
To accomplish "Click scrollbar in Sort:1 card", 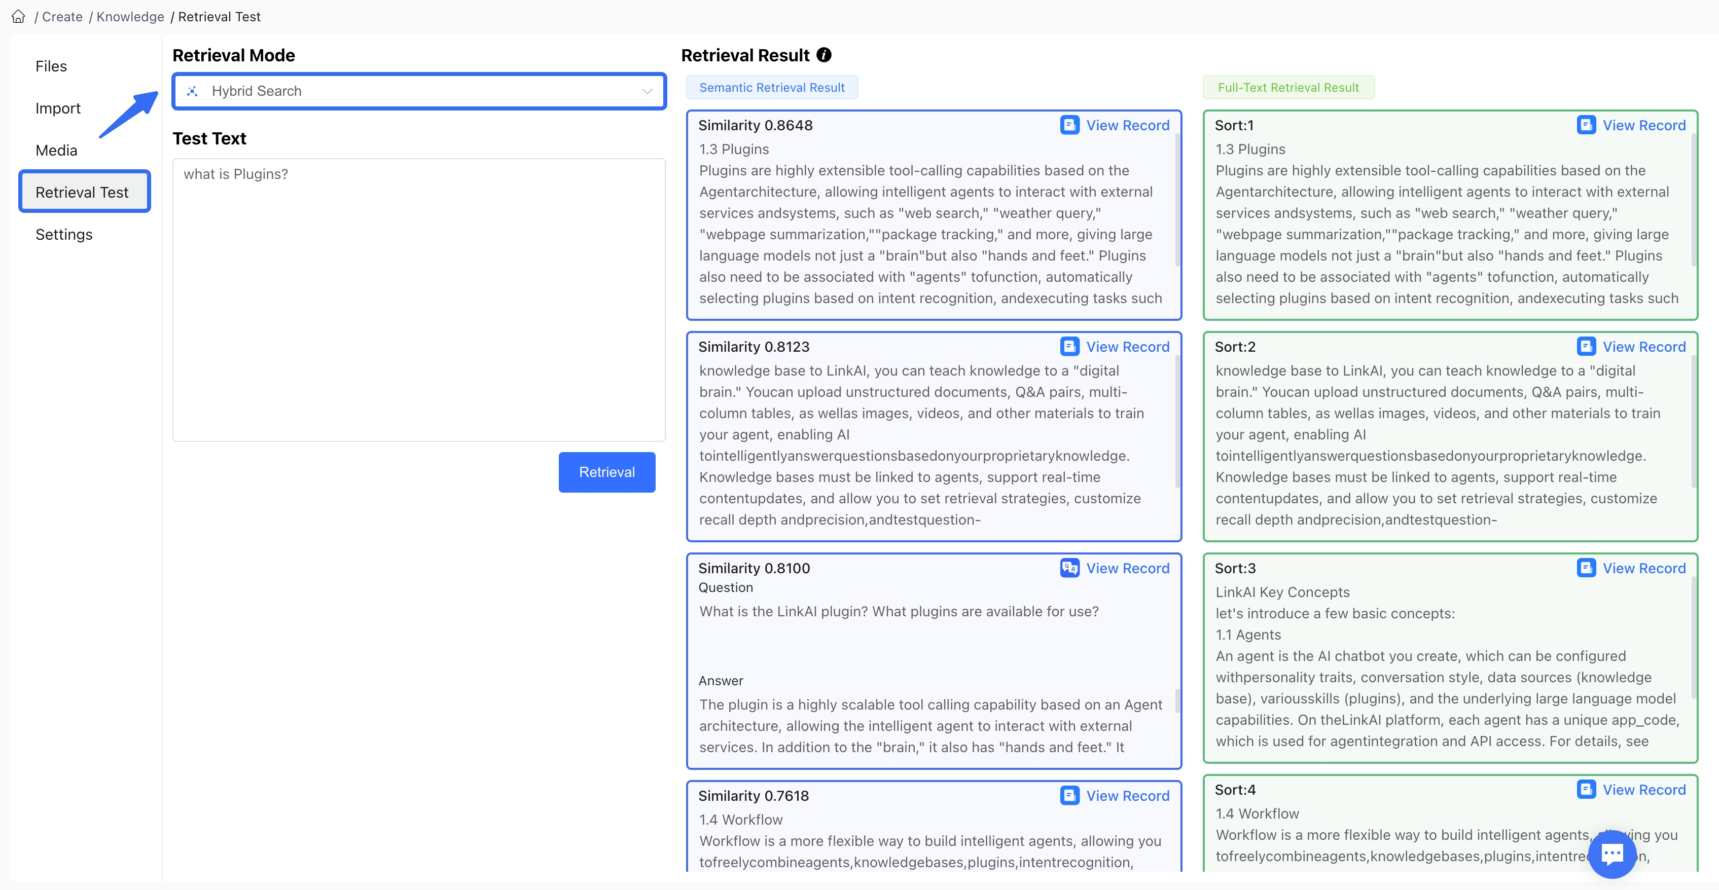I will (1694, 200).
